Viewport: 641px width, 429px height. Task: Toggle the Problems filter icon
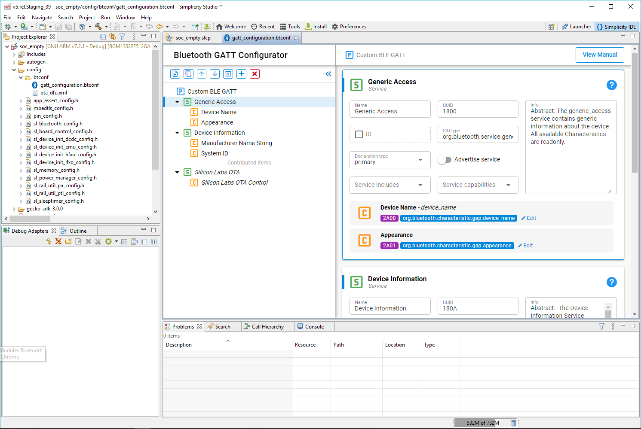601,326
